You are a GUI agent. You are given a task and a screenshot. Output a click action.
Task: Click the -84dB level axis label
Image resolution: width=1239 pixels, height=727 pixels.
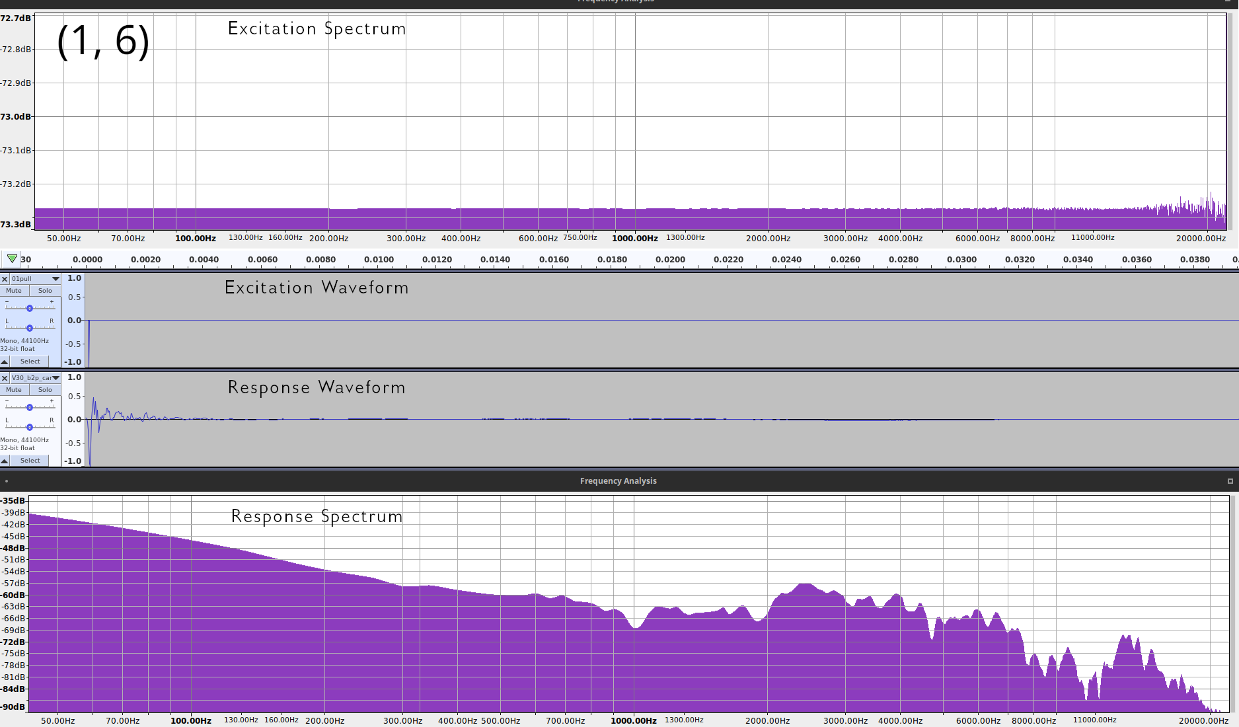(13, 689)
